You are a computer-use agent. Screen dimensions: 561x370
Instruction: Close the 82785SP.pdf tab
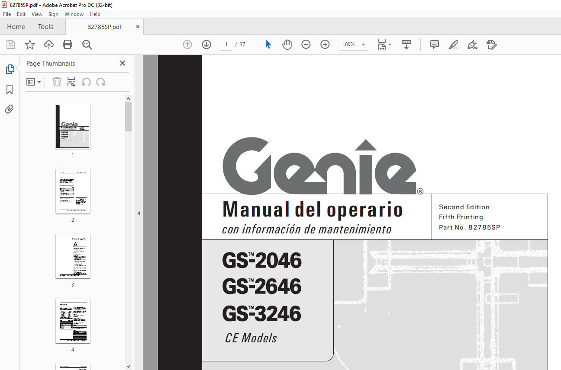click(x=138, y=26)
